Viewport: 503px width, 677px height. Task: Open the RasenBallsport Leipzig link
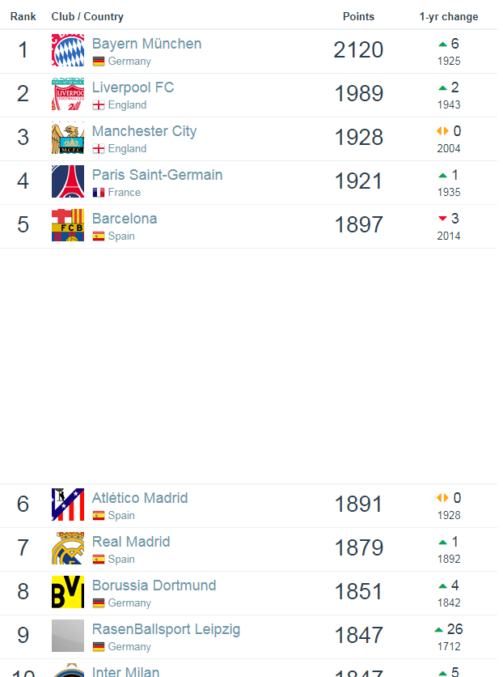(166, 629)
